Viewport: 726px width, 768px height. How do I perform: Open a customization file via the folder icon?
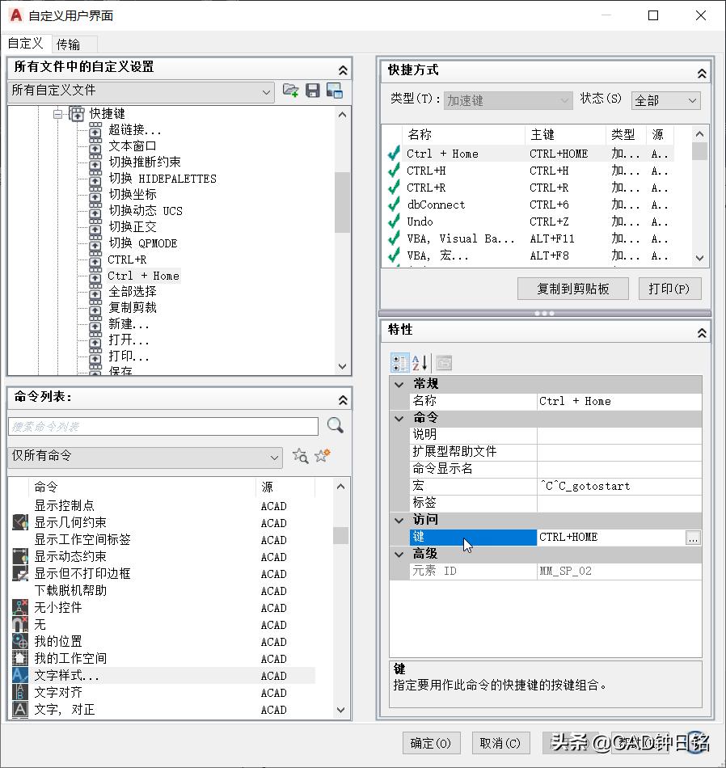pyautogui.click(x=291, y=91)
